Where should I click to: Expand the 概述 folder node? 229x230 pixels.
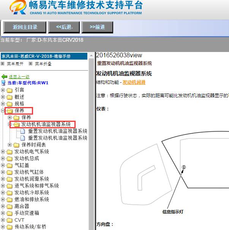click(x=3, y=97)
